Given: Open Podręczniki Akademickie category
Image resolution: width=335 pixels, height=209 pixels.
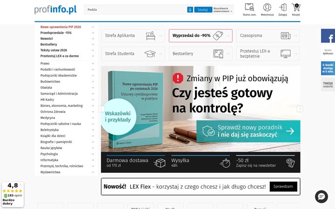Looking at the screenshot, I should point(59,76).
